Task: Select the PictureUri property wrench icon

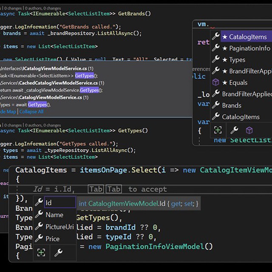Action: point(39,227)
